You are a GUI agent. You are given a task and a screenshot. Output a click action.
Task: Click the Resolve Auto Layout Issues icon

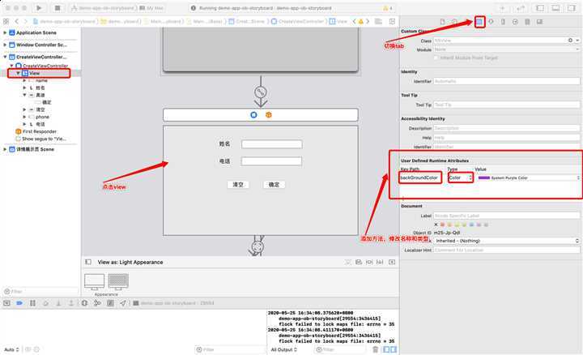tap(380, 263)
